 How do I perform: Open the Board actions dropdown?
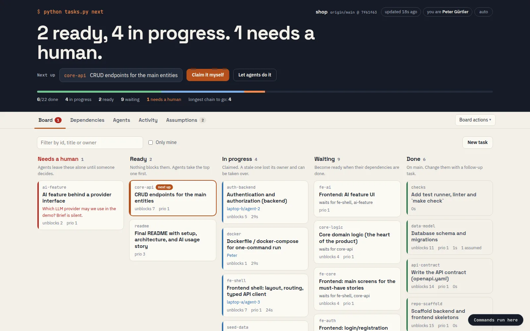(475, 120)
